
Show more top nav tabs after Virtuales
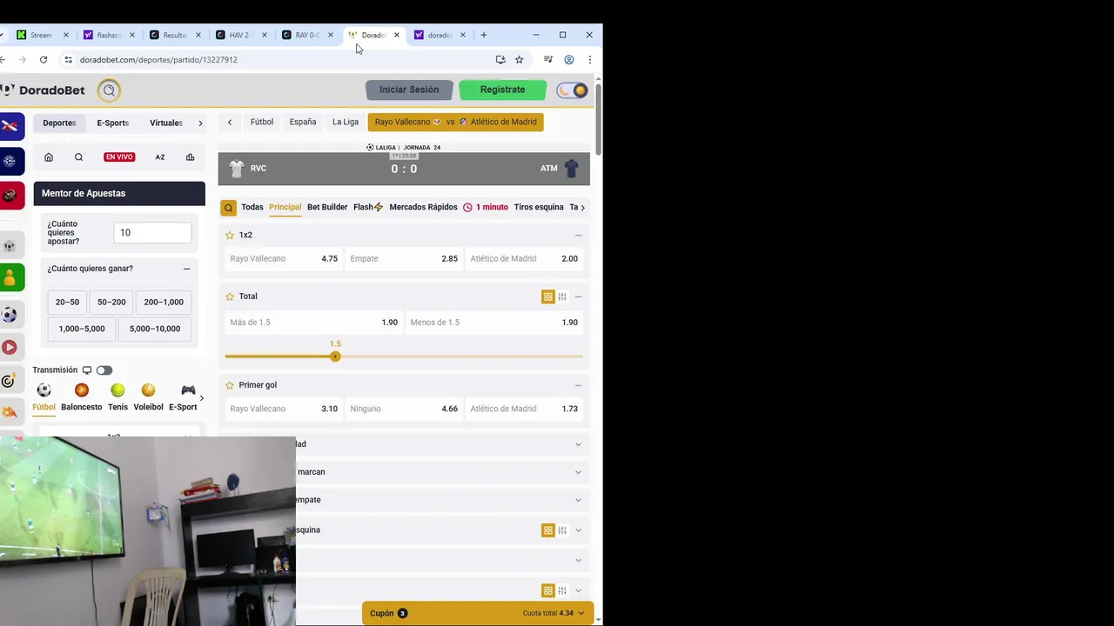coord(200,123)
